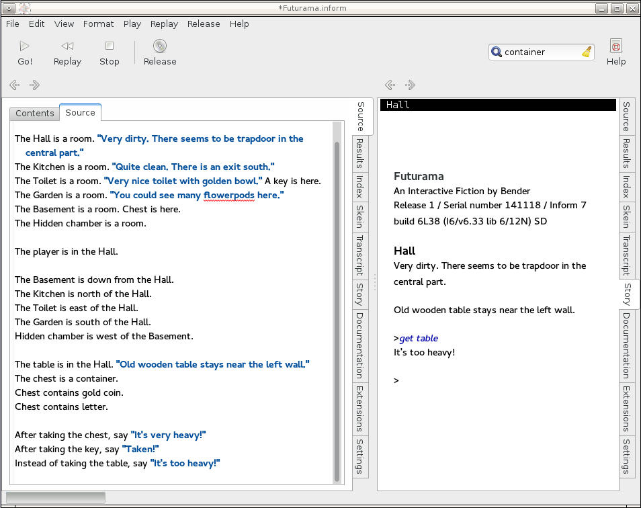Open Help lifebuoy icon in toolbar
Image resolution: width=641 pixels, height=508 pixels.
point(615,46)
